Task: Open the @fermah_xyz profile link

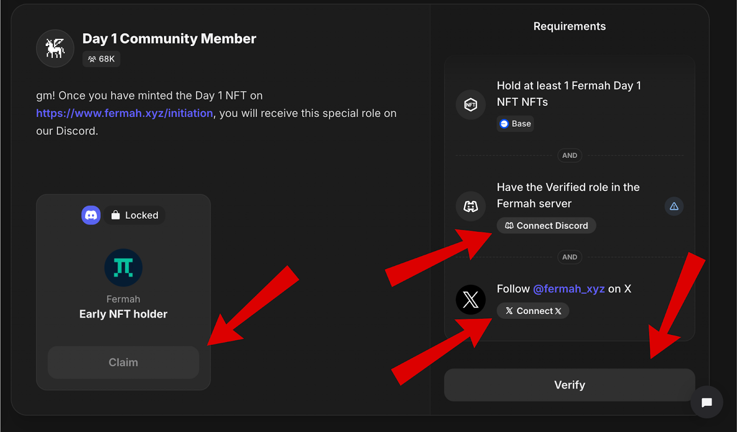Action: [569, 289]
